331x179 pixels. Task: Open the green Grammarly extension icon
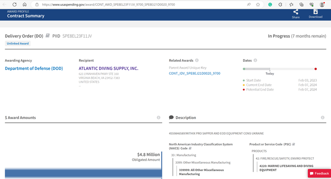pos(270,4)
